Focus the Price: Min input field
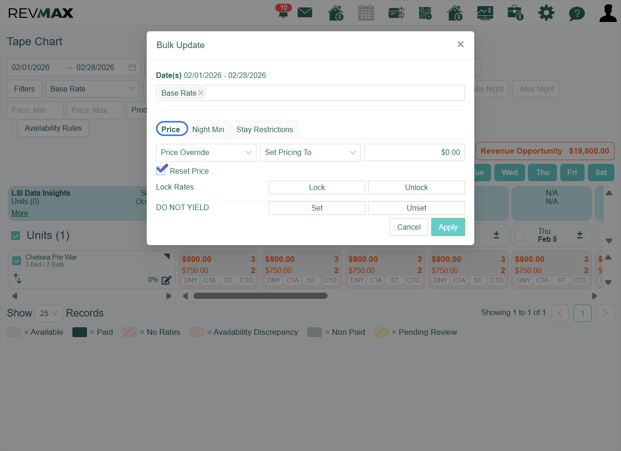The width and height of the screenshot is (621, 451). pos(35,110)
